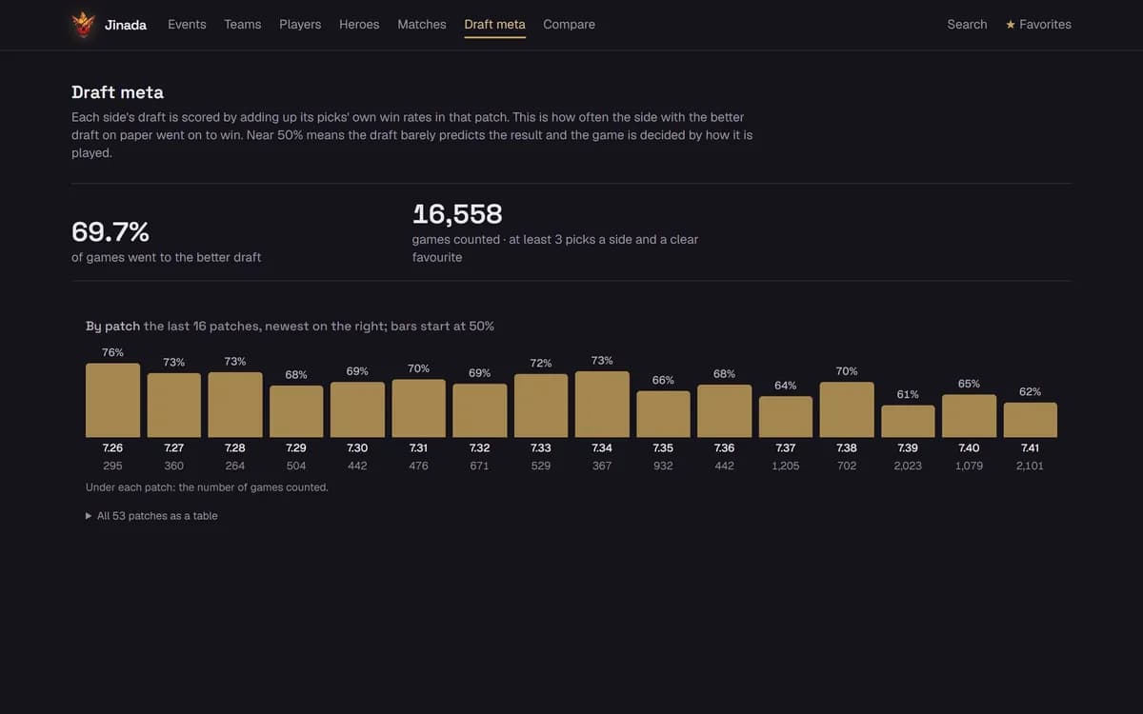This screenshot has width=1143, height=714.
Task: Click the 1,205 games count
Action: click(x=786, y=466)
